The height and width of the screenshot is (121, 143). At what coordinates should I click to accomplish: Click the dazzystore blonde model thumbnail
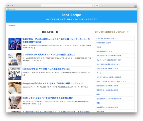(15, 88)
